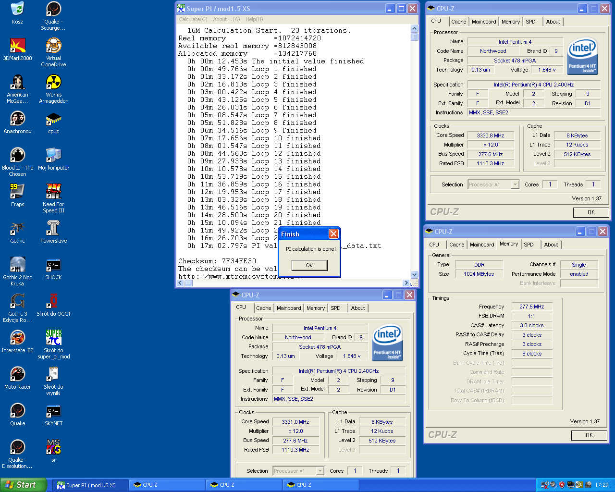The height and width of the screenshot is (492, 615).
Task: Click OK in the Memory CPU-Z window
Action: click(589, 435)
